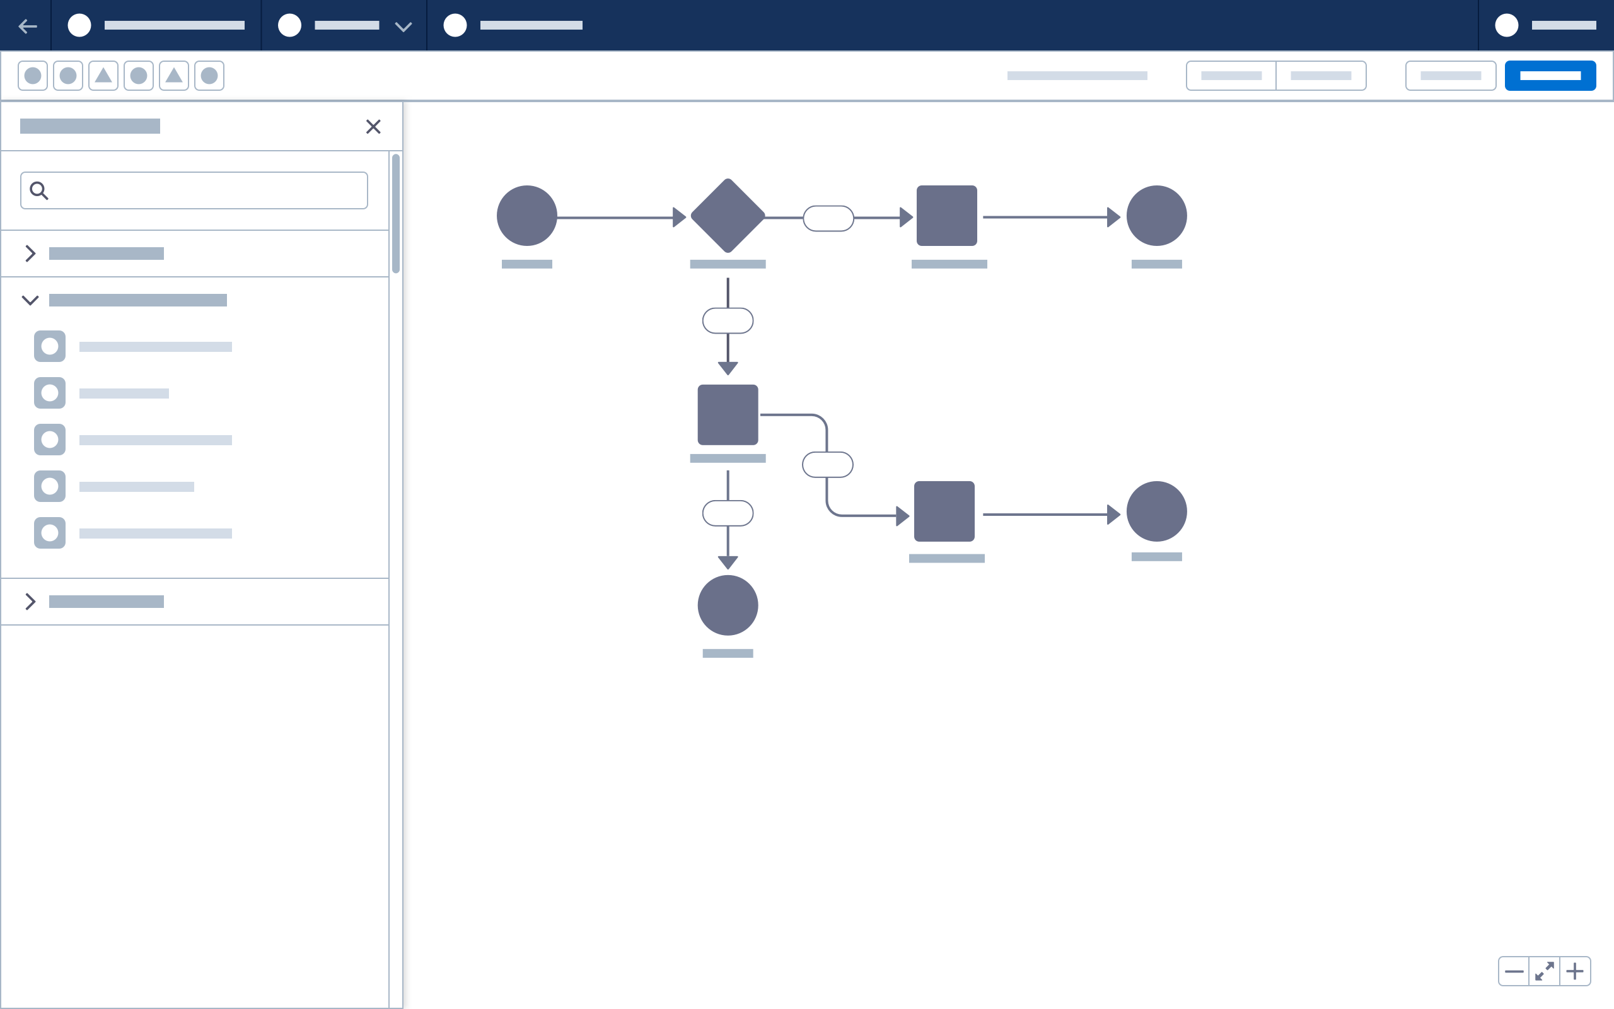Select the diamond decision node on the canvas

(x=727, y=215)
